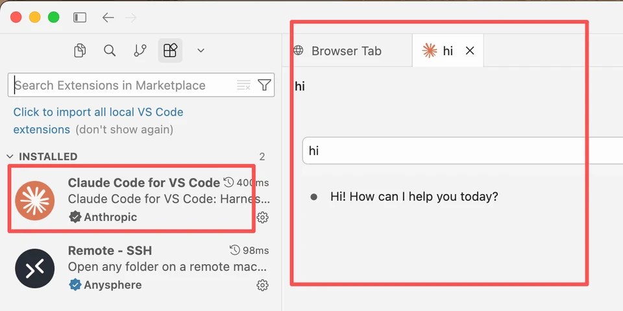This screenshot has width=623, height=311.
Task: Open the Source Control view
Action: pyautogui.click(x=140, y=51)
